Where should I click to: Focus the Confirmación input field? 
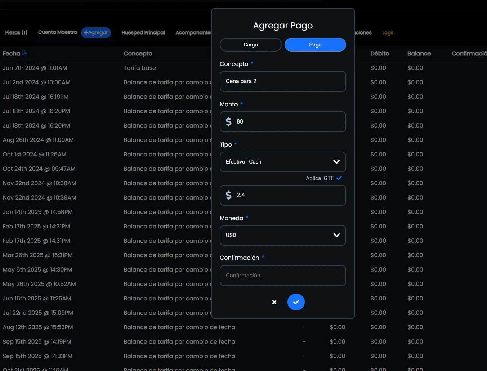283,275
